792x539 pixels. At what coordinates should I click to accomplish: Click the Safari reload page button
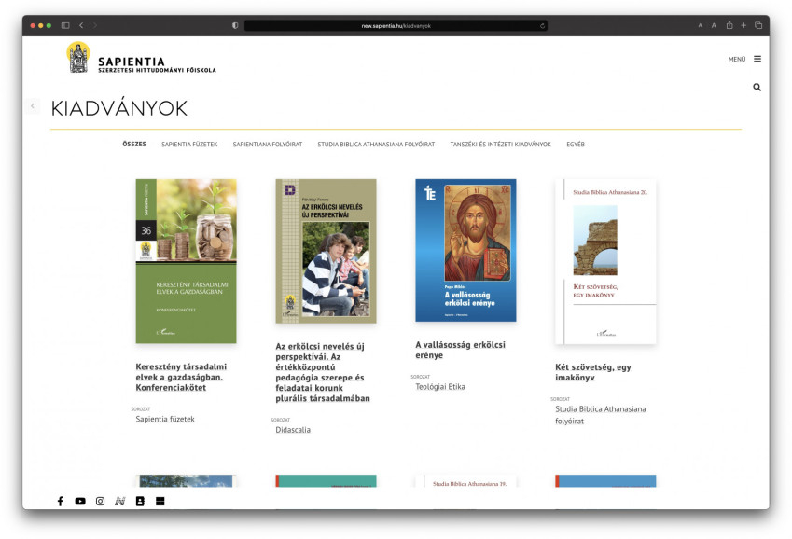542,26
